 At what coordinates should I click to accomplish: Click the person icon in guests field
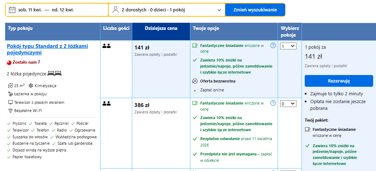115,10
